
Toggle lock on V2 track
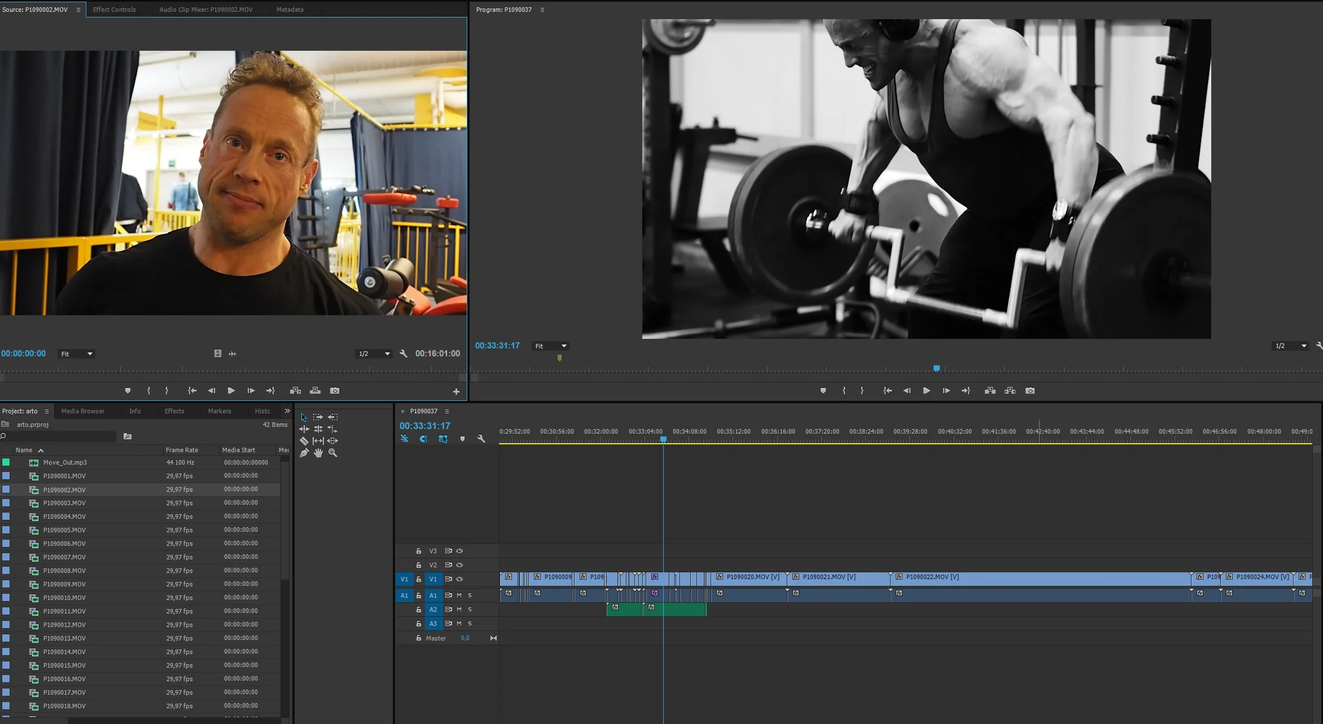click(x=419, y=565)
